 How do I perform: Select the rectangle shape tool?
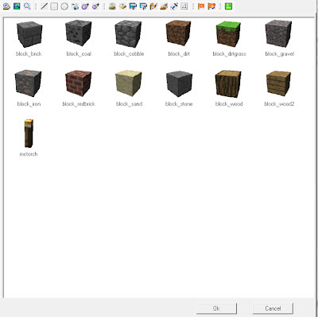tap(54, 6)
